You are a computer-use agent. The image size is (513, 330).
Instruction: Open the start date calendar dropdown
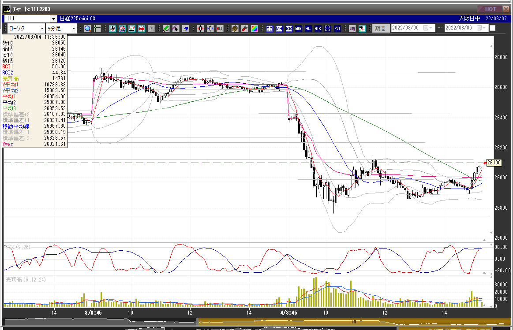428,28
